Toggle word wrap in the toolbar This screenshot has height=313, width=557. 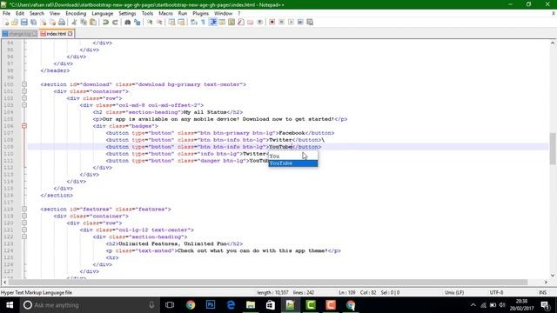193,22
